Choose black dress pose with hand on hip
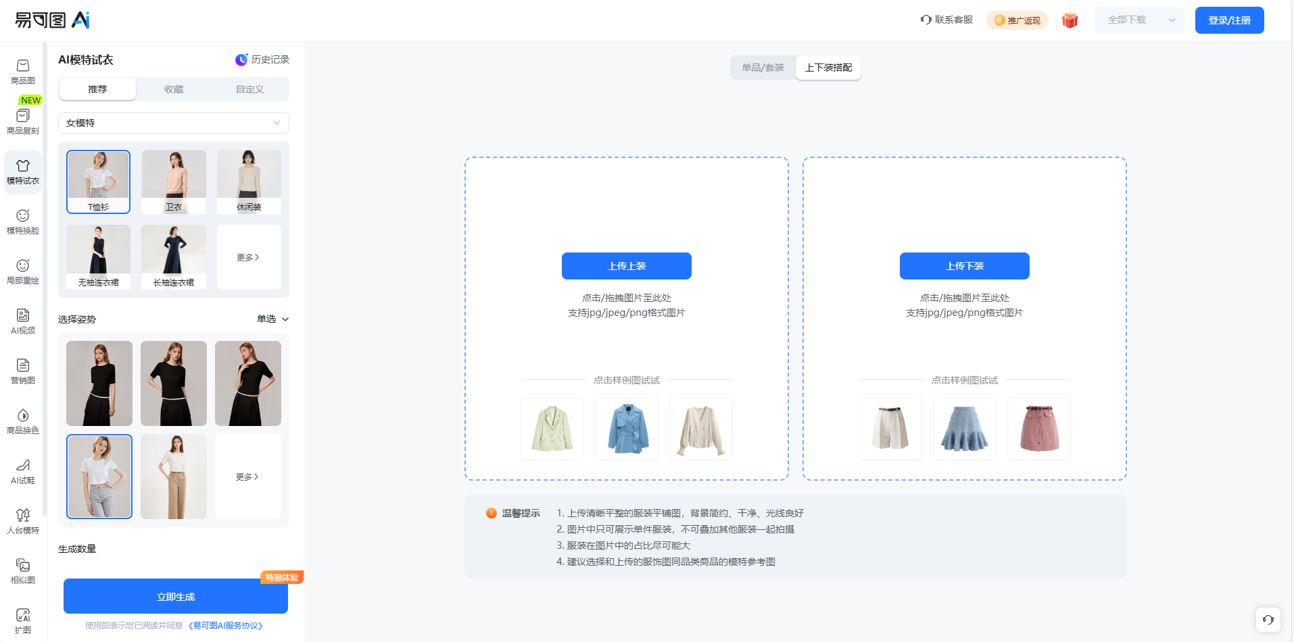Viewport: 1294px width, 642px height. pyautogui.click(x=248, y=383)
